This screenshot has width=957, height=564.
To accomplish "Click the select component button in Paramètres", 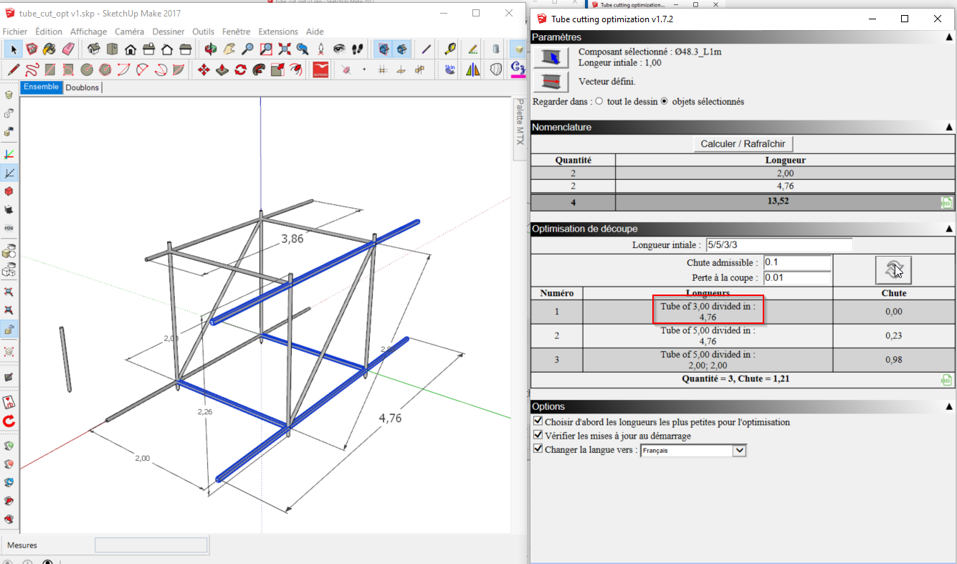I will (x=551, y=58).
